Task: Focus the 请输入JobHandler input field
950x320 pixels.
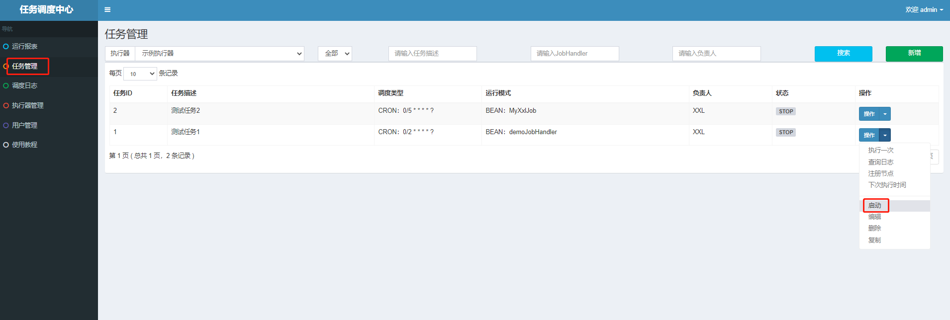Action: pos(574,53)
